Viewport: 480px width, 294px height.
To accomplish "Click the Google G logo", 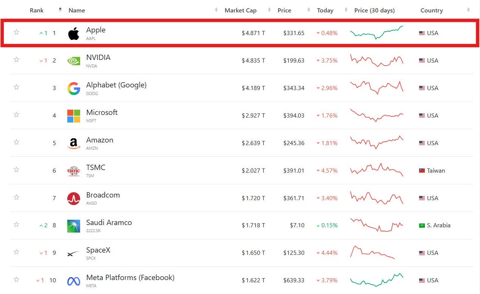I will 74,89.
